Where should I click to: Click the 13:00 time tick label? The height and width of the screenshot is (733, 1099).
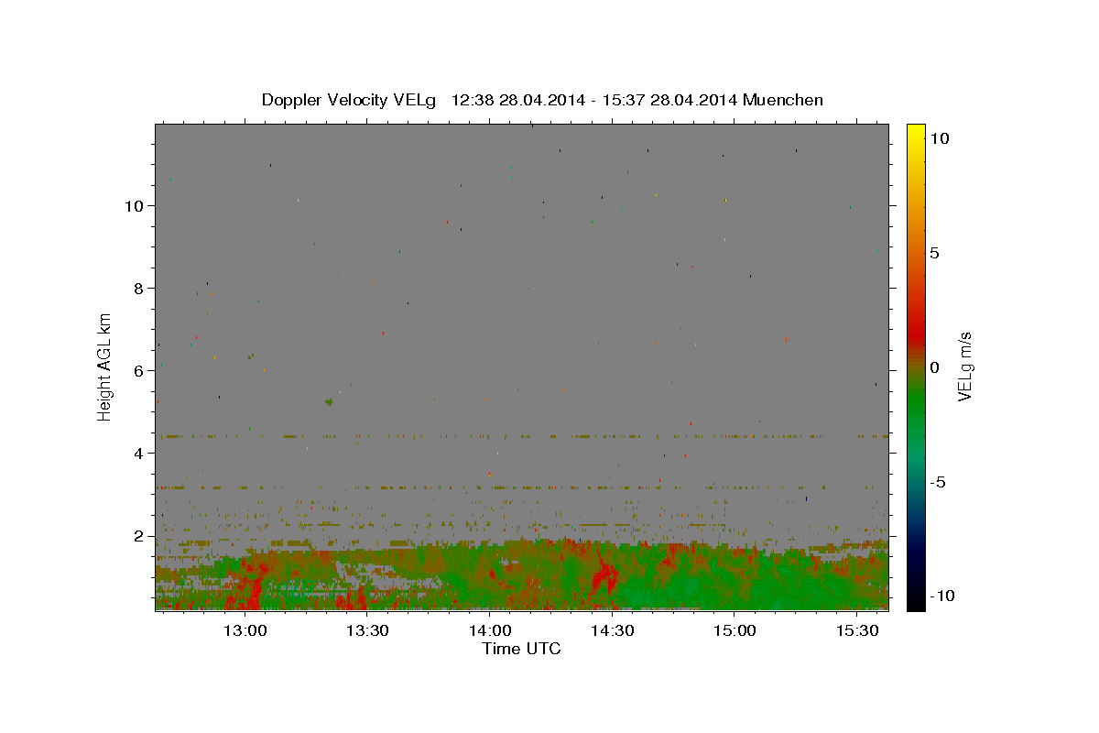pos(245,631)
